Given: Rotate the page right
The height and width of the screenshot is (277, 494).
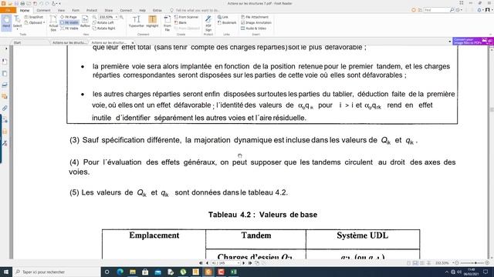Looking at the screenshot, I should point(104,28).
